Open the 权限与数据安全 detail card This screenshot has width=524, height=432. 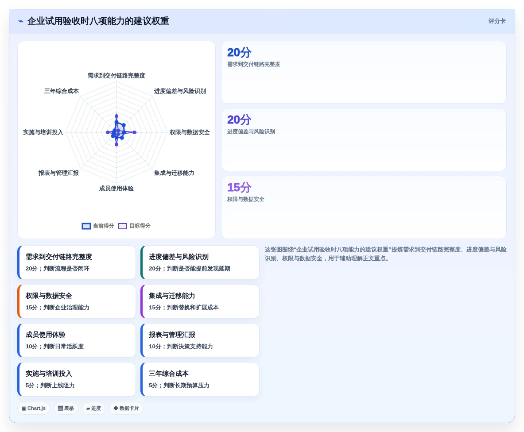(77, 301)
